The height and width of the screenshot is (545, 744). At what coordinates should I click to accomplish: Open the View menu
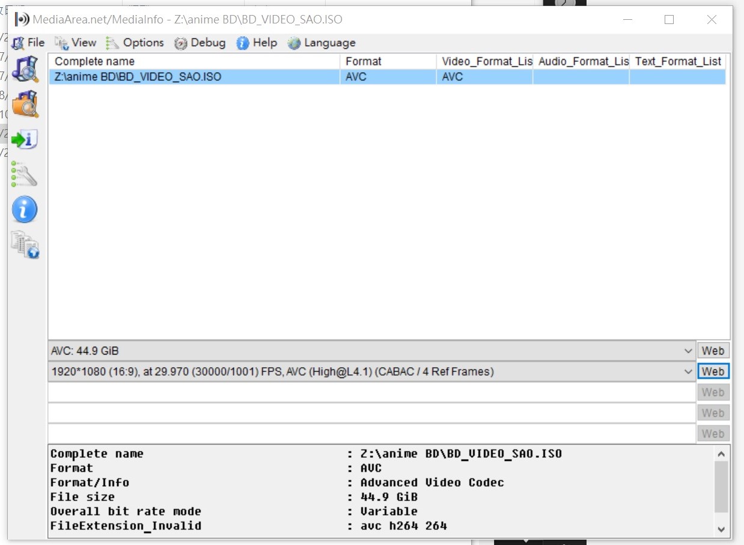point(76,43)
